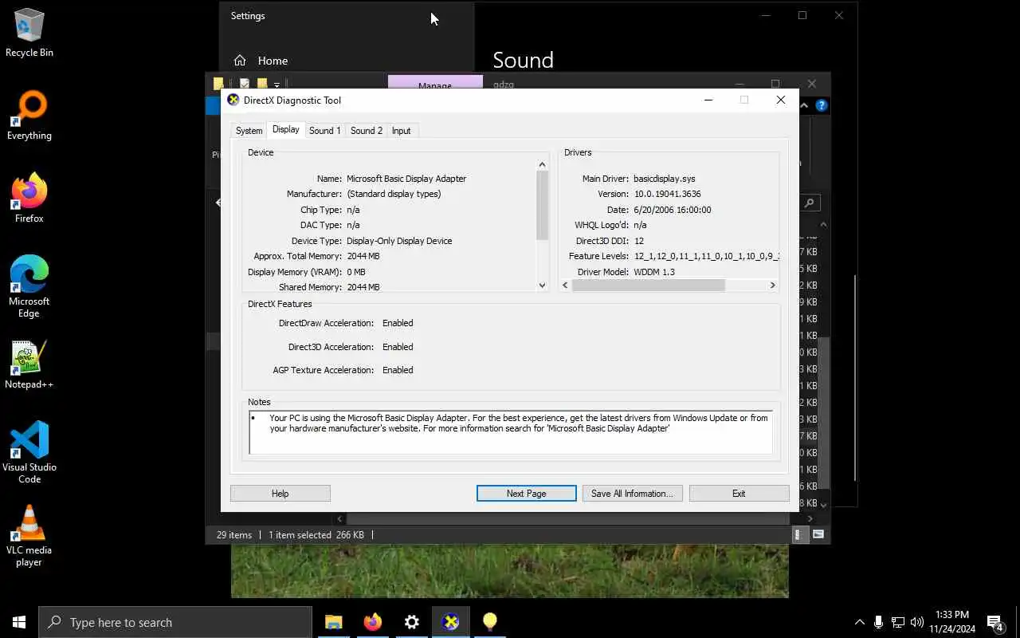This screenshot has width=1020, height=638.
Task: Click the 'Microsoft Basic Display Adapter' name value
Action: coord(406,179)
